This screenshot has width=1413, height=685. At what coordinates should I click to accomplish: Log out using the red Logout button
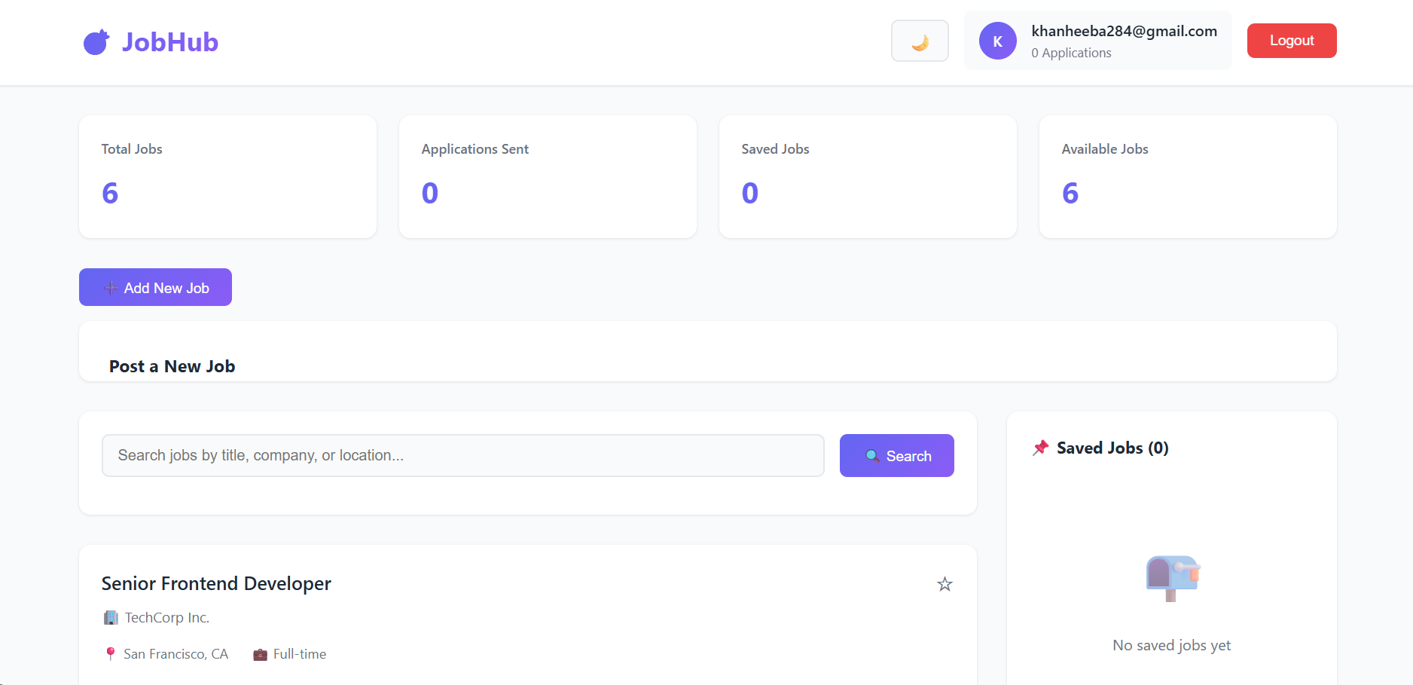pos(1291,41)
